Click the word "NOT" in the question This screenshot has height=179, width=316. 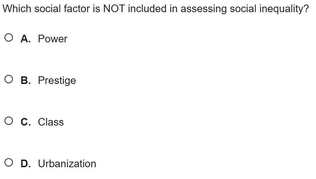tap(114, 9)
